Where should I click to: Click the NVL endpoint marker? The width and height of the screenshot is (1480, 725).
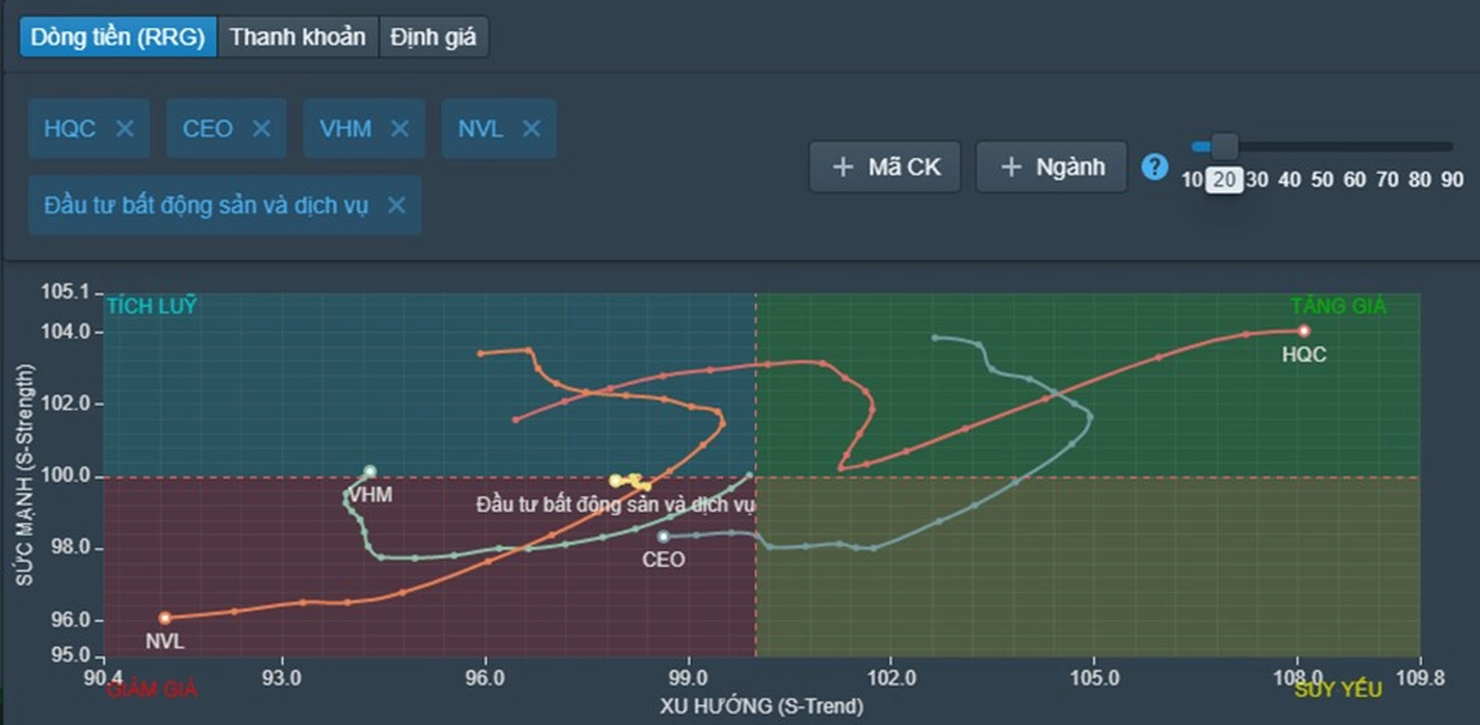tap(165, 618)
